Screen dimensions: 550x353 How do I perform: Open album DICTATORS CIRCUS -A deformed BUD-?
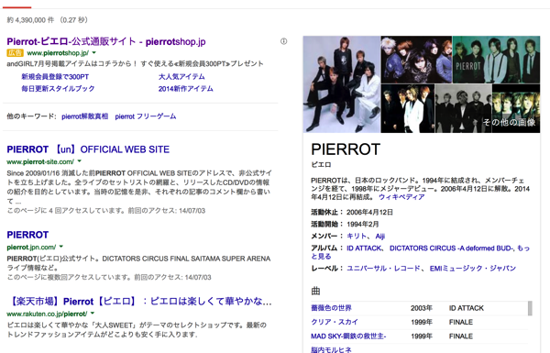tap(451, 248)
